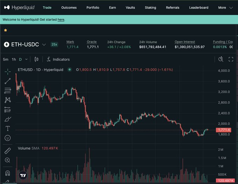
Task: Click the Open Interest value $1,390,051,535.97
Action: tap(190, 47)
